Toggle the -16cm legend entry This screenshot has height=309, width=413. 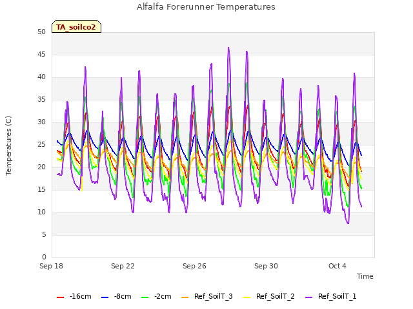point(74,297)
